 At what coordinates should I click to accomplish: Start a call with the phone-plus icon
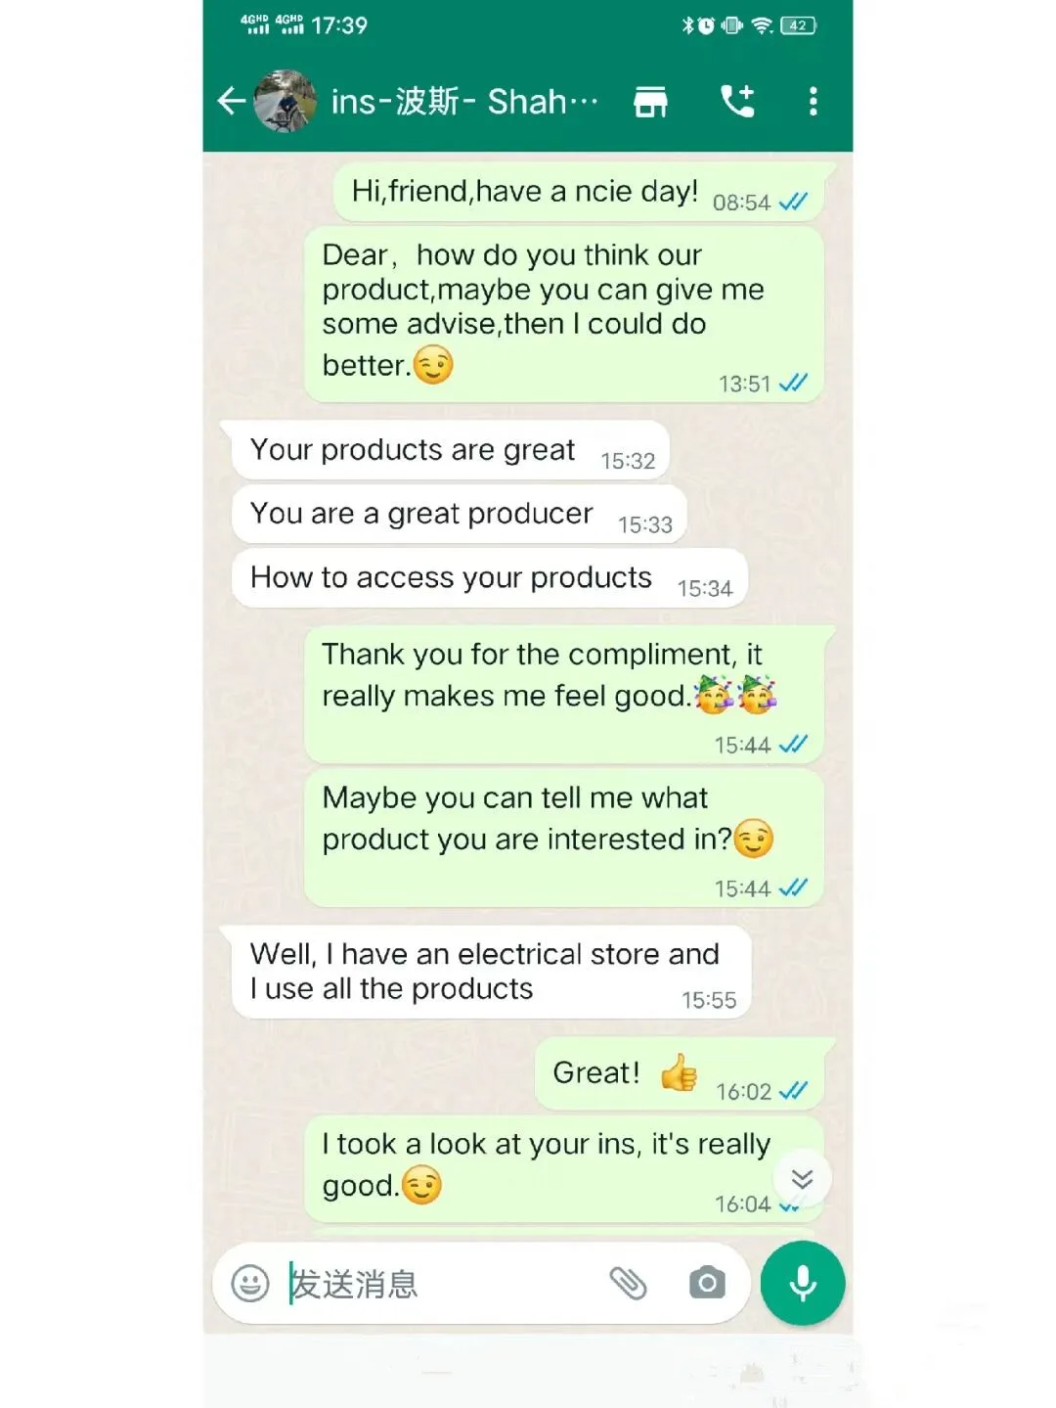tap(737, 101)
